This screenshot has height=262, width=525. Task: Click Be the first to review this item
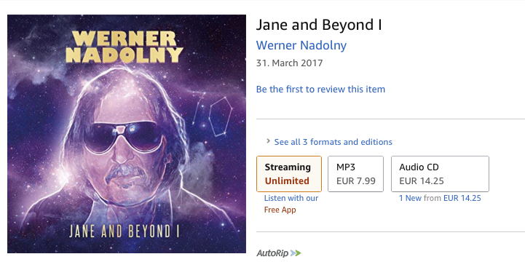(x=320, y=90)
